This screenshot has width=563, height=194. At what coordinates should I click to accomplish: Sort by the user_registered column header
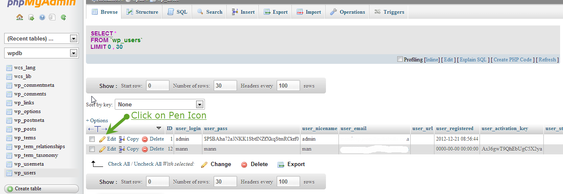[x=455, y=128]
